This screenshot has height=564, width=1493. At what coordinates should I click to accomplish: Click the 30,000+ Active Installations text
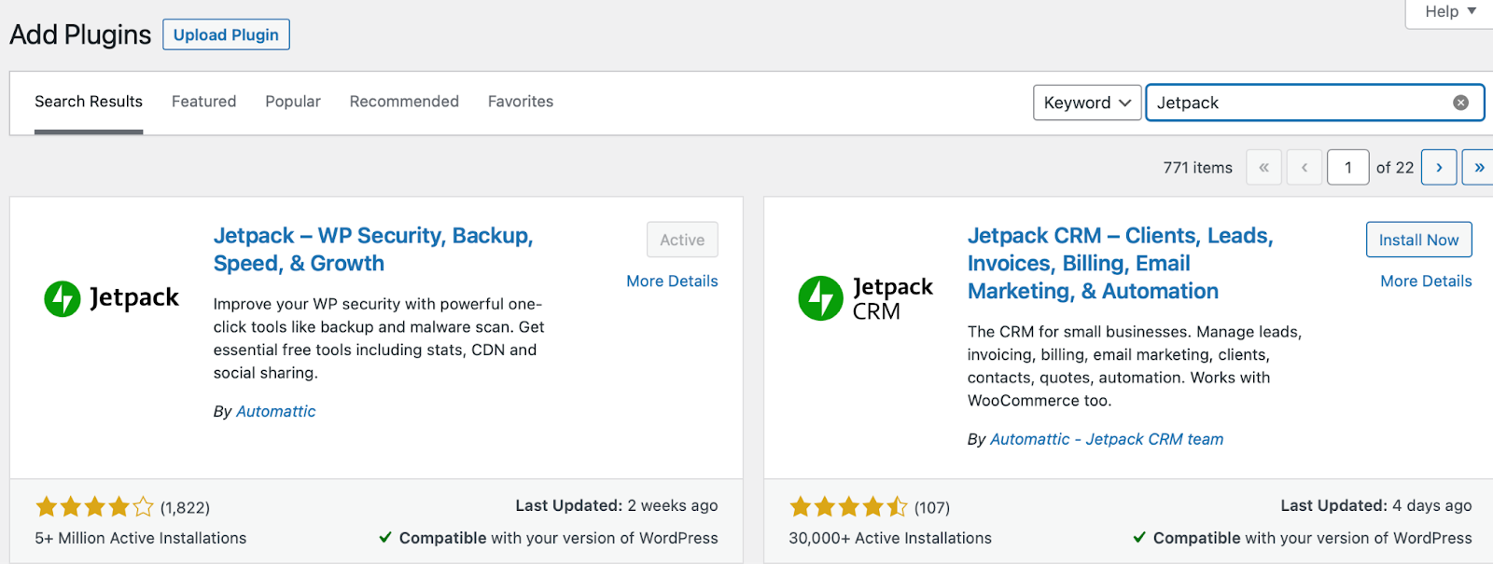[890, 538]
